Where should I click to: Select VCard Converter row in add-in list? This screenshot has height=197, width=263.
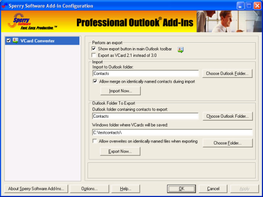[42, 41]
